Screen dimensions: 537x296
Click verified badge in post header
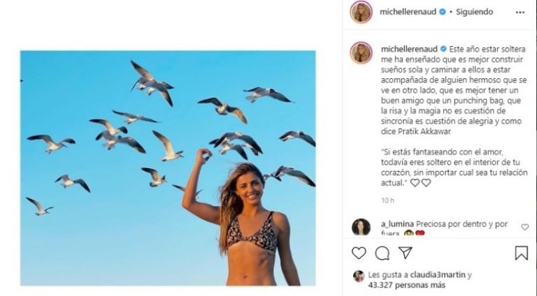(442, 12)
